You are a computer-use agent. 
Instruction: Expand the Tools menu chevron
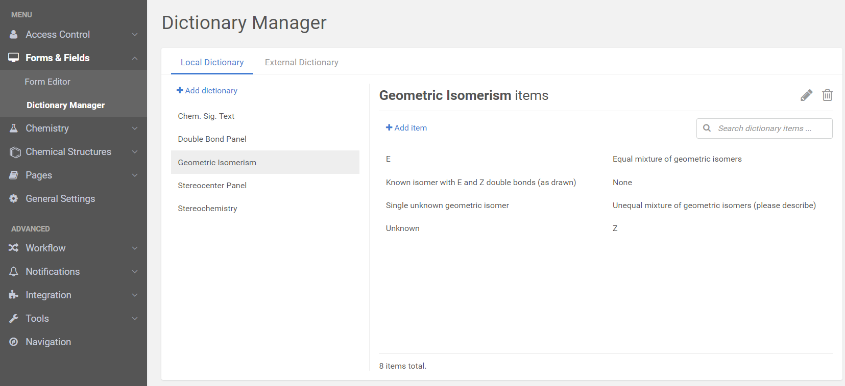coord(135,319)
